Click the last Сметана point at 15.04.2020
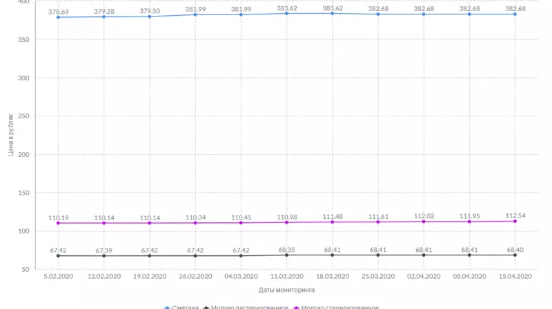The height and width of the screenshot is (309, 552). click(x=515, y=14)
